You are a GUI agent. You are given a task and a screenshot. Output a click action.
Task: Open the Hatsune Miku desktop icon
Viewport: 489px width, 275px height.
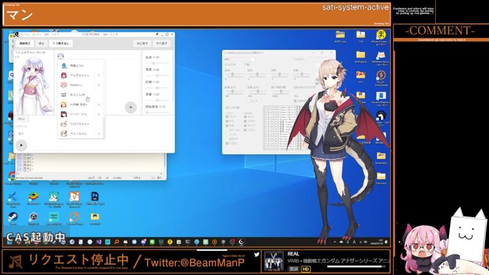coord(54,199)
